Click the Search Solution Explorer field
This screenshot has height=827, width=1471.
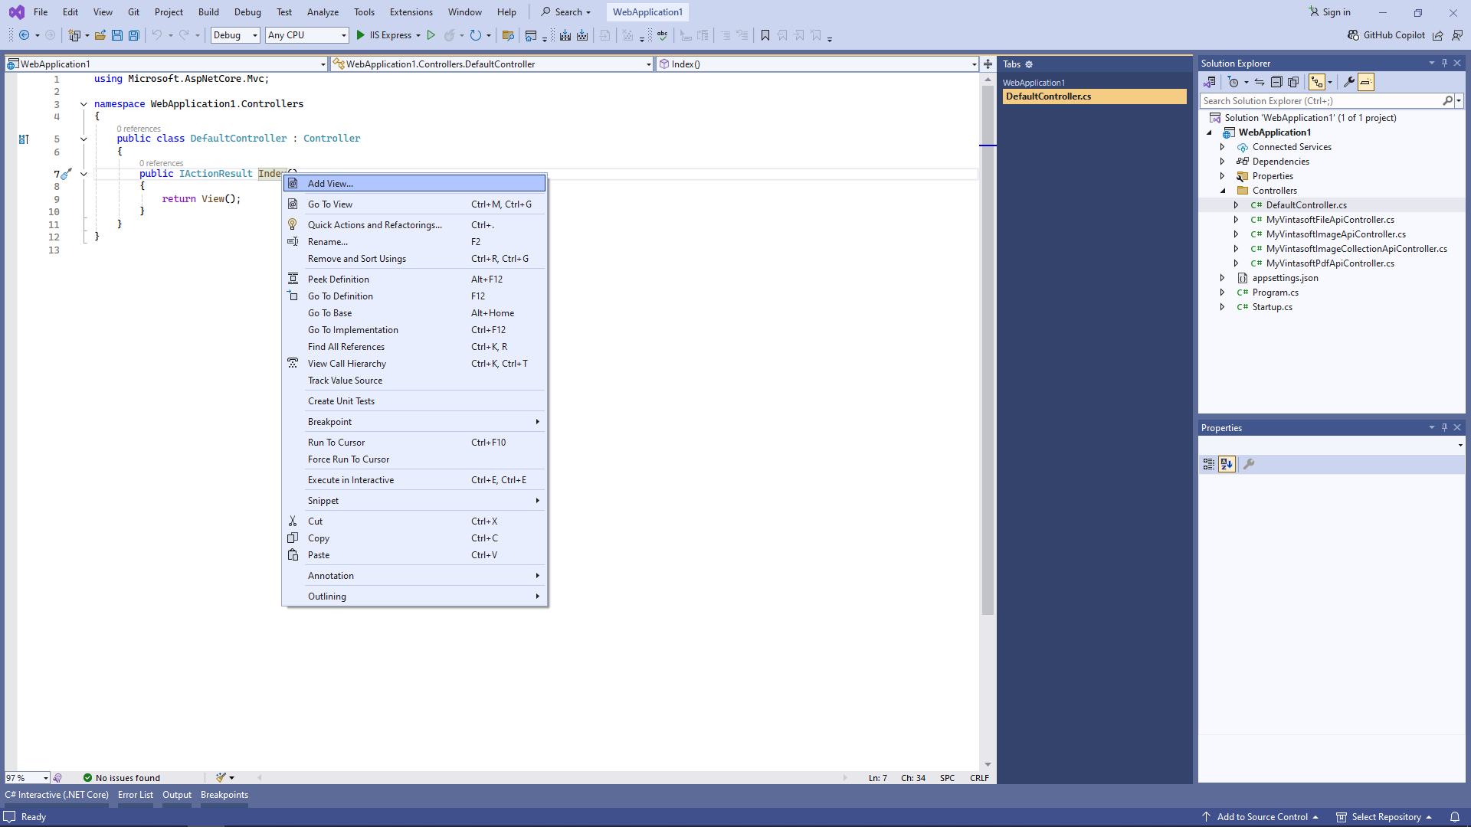[1320, 101]
